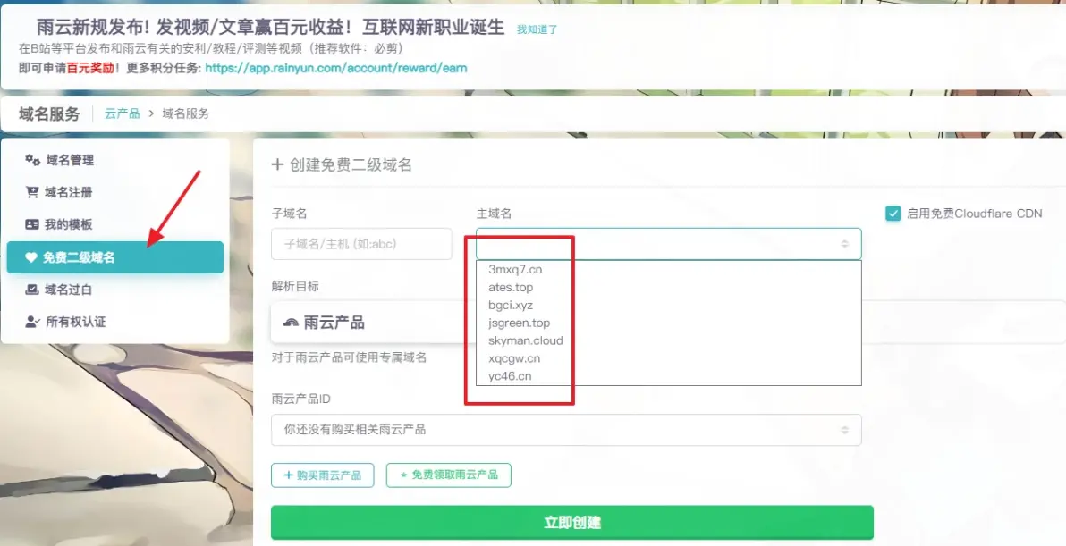Toggle 启用免费Cloudflare CDN checkbox
The image size is (1066, 546).
893,214
